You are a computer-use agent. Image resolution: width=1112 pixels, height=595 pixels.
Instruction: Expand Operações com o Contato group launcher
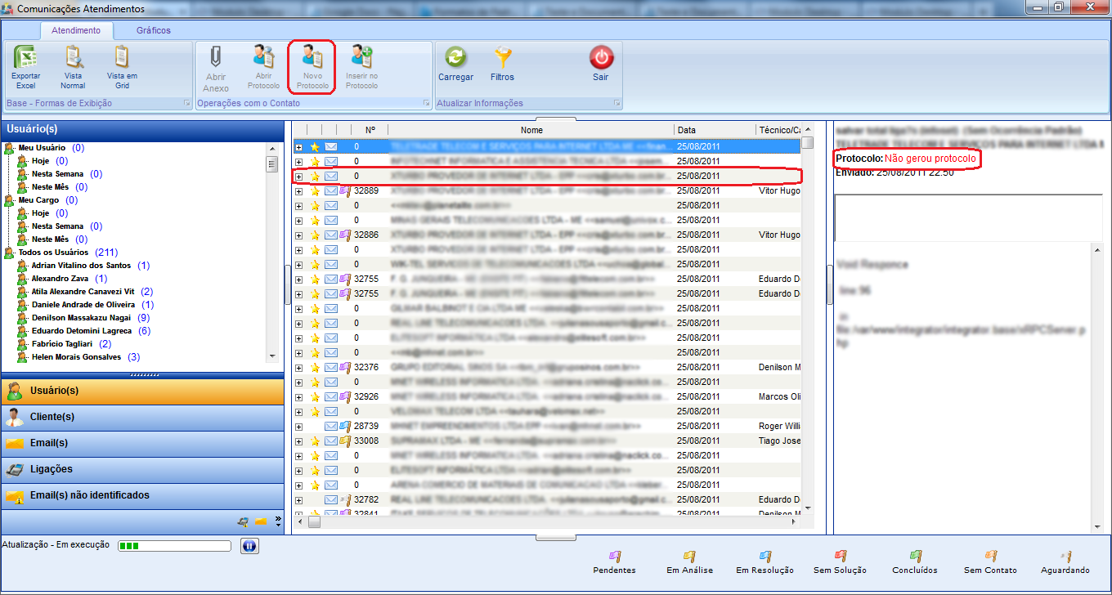click(426, 104)
